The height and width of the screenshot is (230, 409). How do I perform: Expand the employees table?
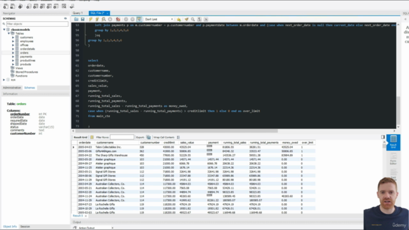pyautogui.click(x=13, y=41)
